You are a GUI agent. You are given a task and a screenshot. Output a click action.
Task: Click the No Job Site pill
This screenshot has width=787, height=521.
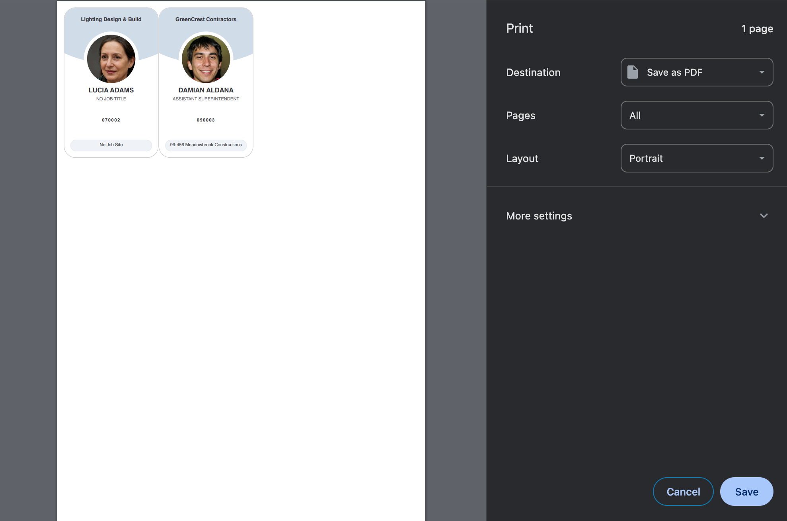coord(111,145)
